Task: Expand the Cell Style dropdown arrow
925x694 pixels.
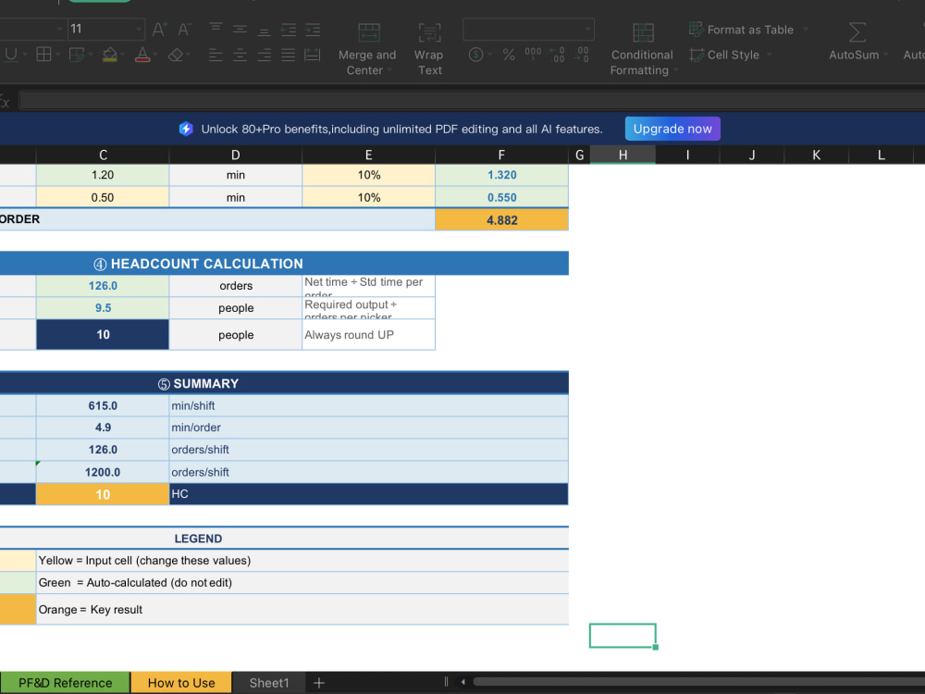Action: click(770, 55)
